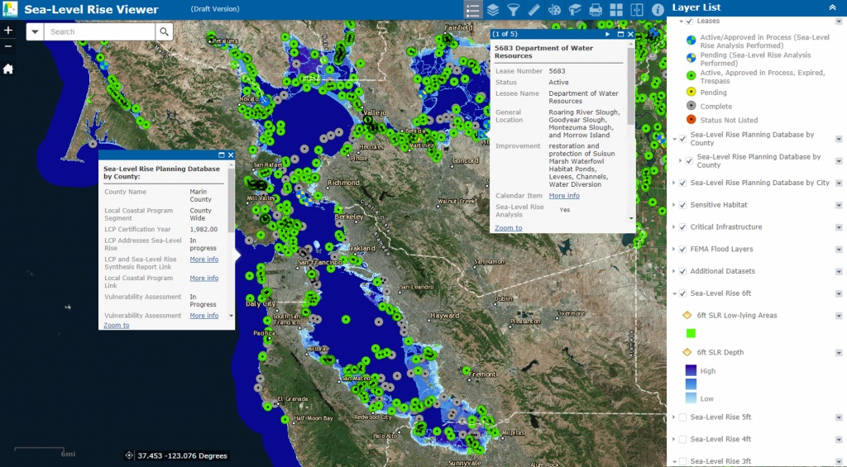Select the Measurement ruler tool

(x=534, y=10)
